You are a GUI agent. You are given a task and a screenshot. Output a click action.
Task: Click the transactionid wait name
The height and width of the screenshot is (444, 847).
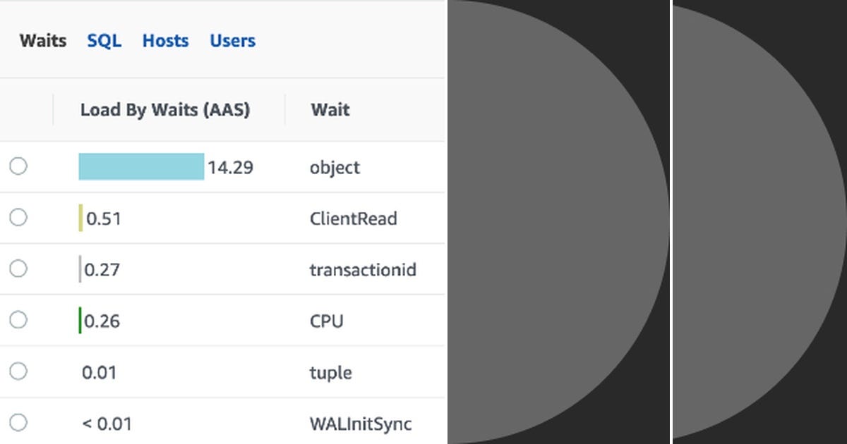click(364, 270)
